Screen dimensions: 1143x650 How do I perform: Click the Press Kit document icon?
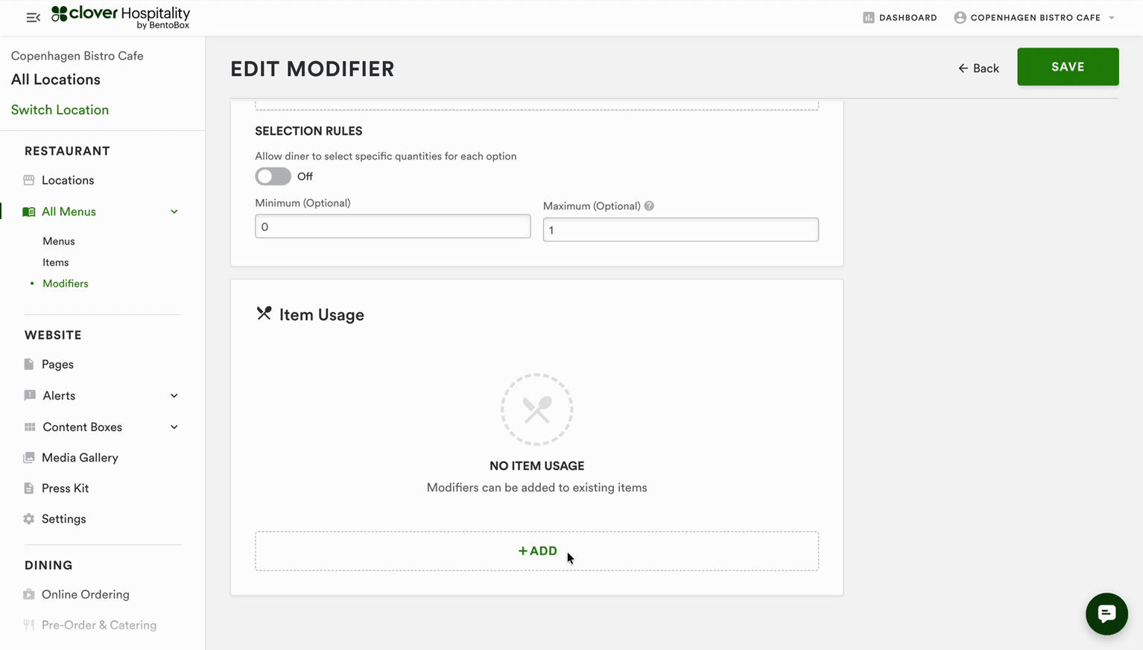(x=29, y=488)
